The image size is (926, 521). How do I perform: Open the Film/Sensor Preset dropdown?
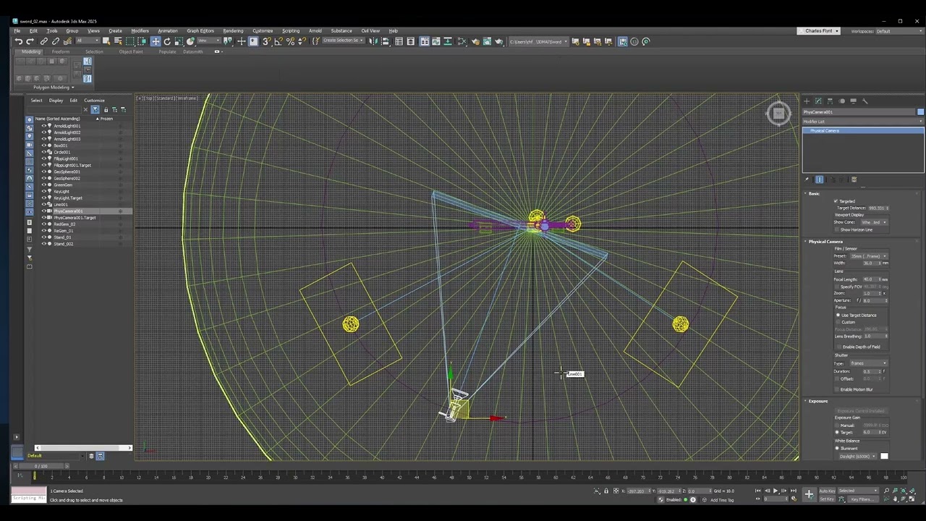click(x=867, y=256)
